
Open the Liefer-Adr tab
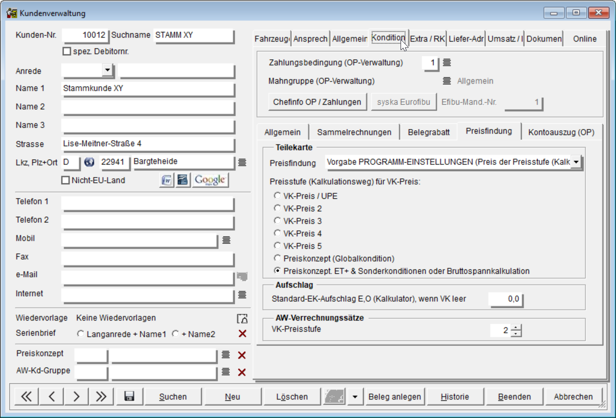point(466,39)
